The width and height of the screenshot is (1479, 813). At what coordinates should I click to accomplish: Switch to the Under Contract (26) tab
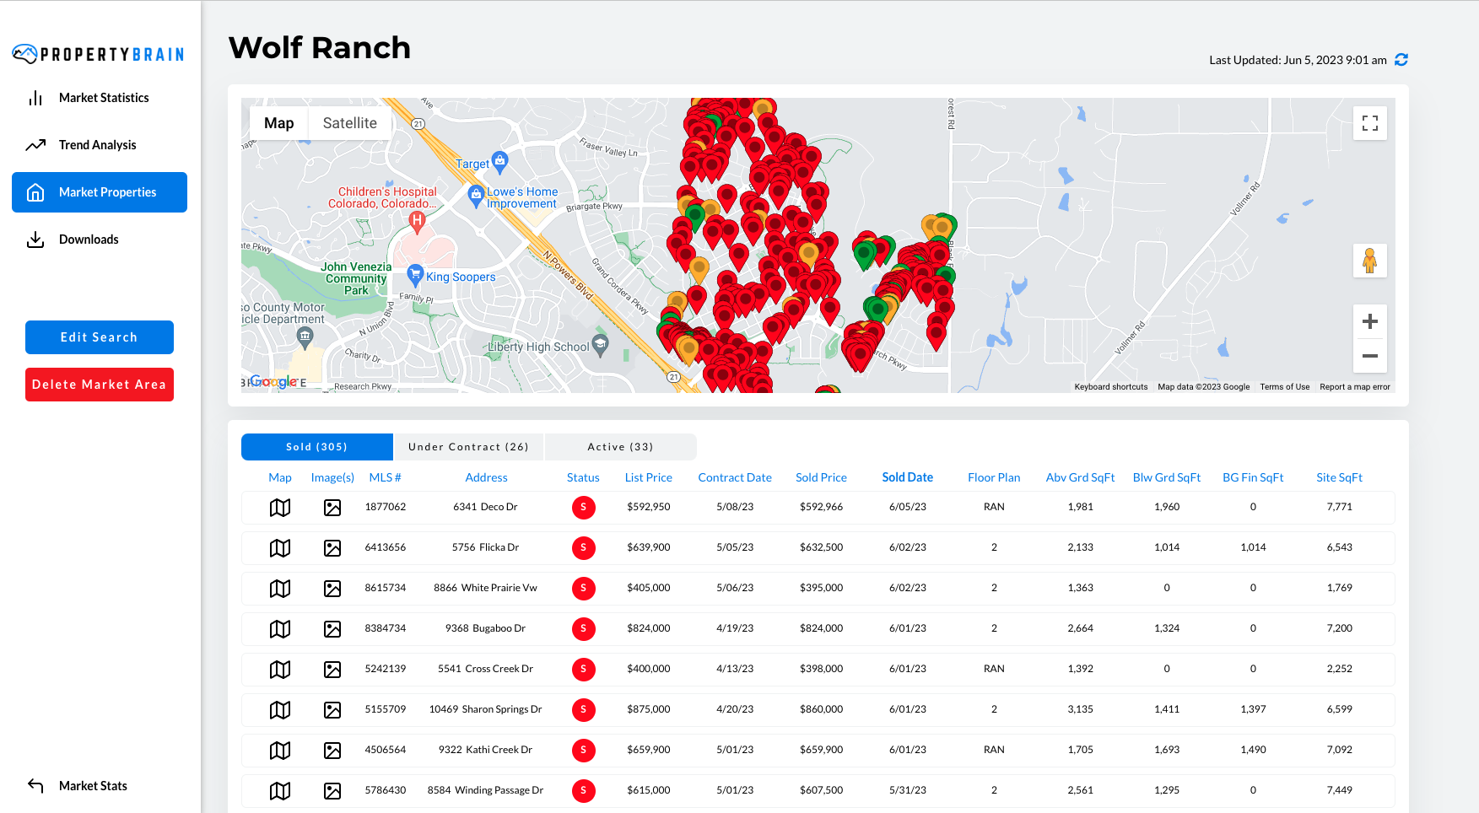(468, 447)
